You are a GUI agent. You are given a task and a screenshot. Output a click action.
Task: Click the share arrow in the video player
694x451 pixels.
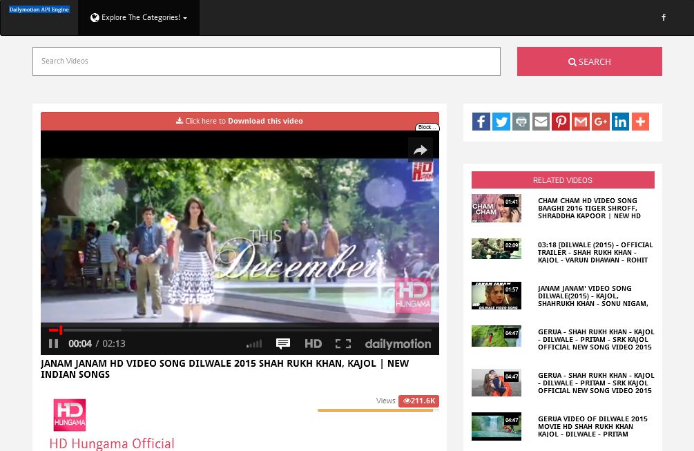[x=420, y=150]
